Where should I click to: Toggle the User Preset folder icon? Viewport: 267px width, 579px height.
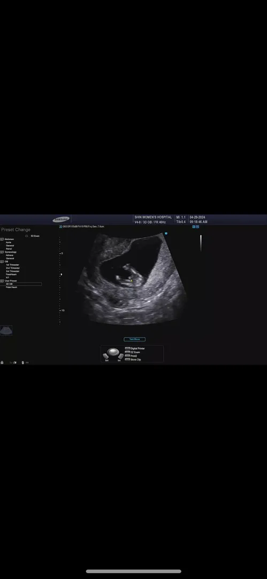2,280
